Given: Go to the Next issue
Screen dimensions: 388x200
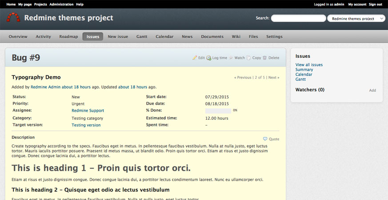Looking at the screenshot, I should (274, 78).
